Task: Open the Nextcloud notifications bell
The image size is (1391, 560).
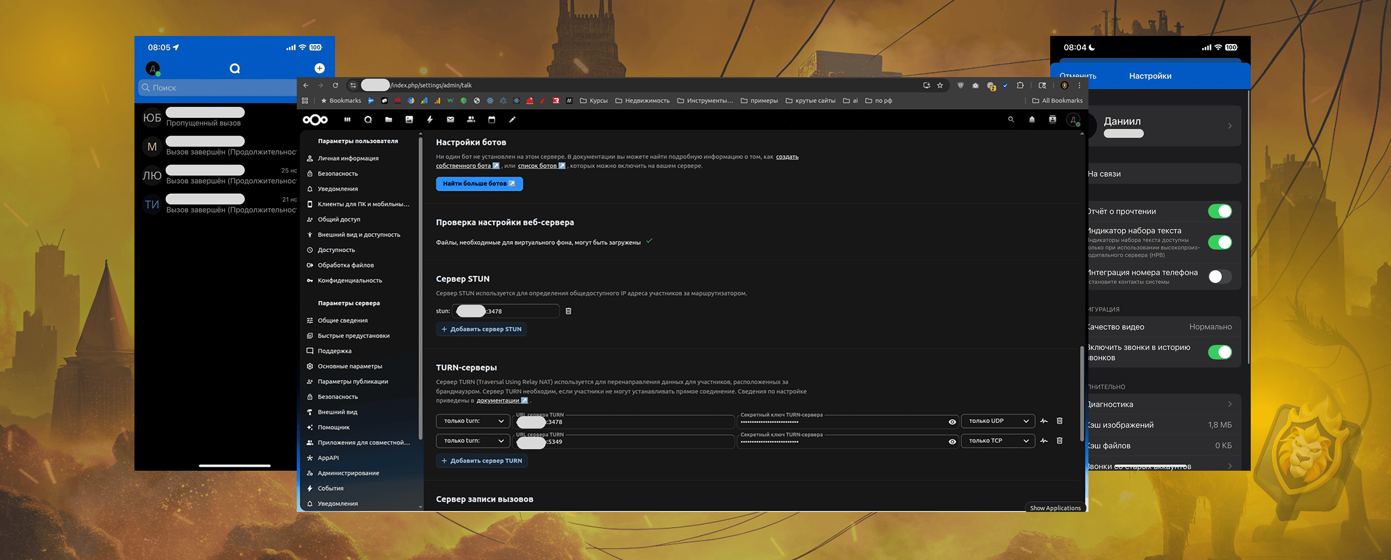Action: (1032, 120)
